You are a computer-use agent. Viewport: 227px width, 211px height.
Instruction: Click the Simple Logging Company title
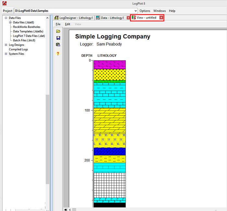coord(113,37)
